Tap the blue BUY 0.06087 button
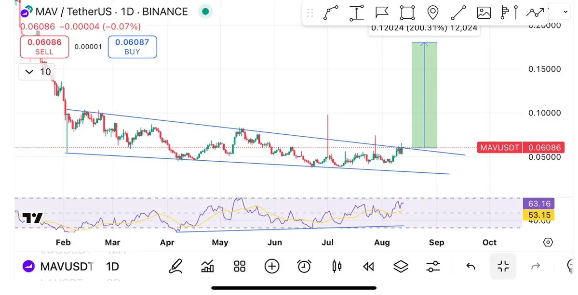The image size is (578, 295). coord(133,47)
